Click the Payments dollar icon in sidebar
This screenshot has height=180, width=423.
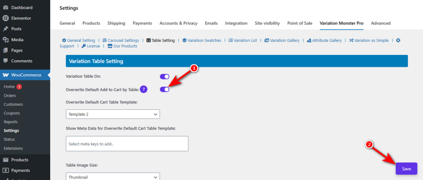[5, 171]
